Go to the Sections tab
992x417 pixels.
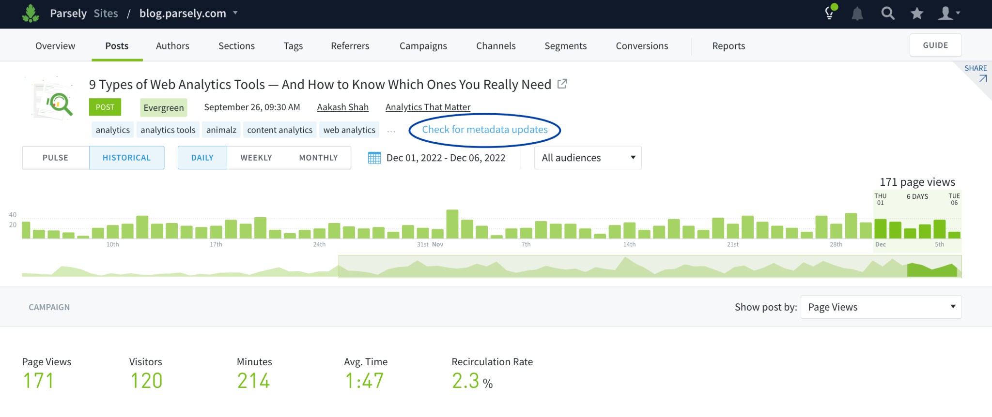point(236,46)
